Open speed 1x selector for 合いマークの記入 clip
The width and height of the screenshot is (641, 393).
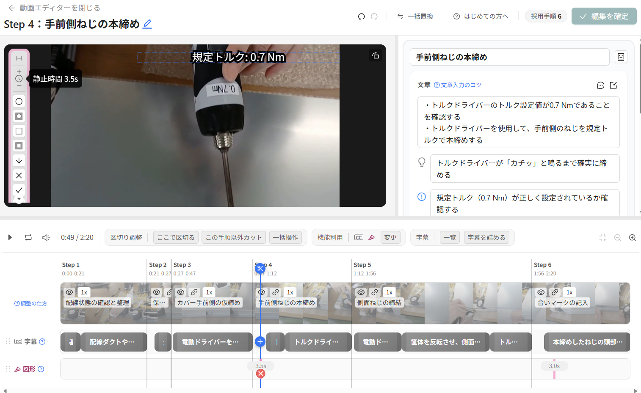pos(570,292)
